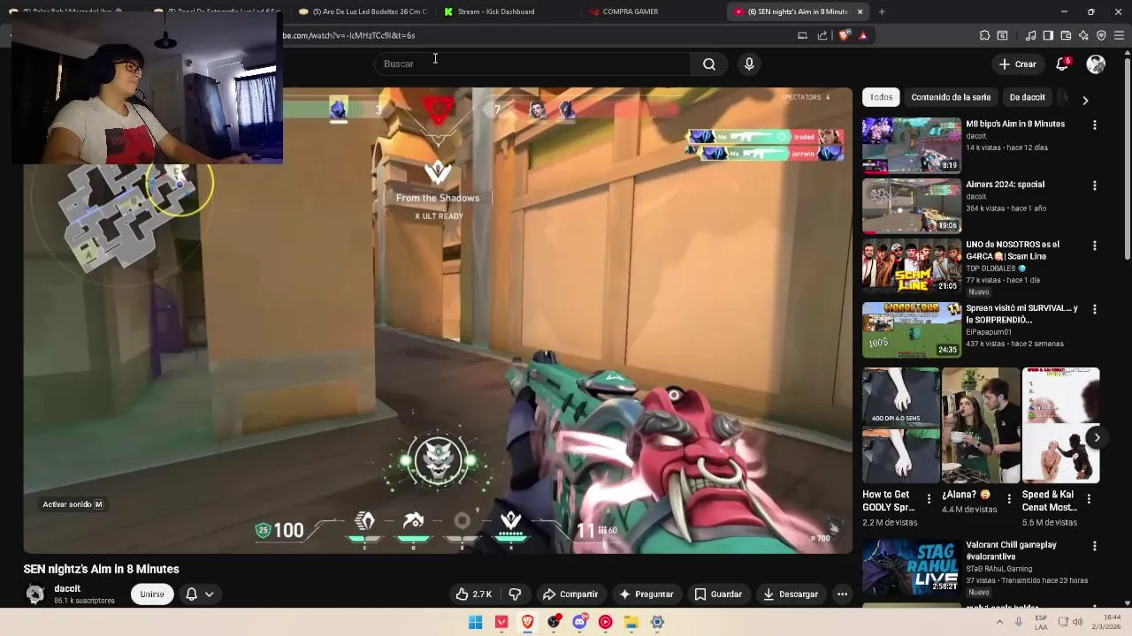Image resolution: width=1132 pixels, height=636 pixels.
Task: Like the video with thumbs up
Action: pos(473,594)
